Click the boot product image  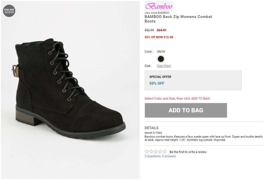tap(70, 90)
